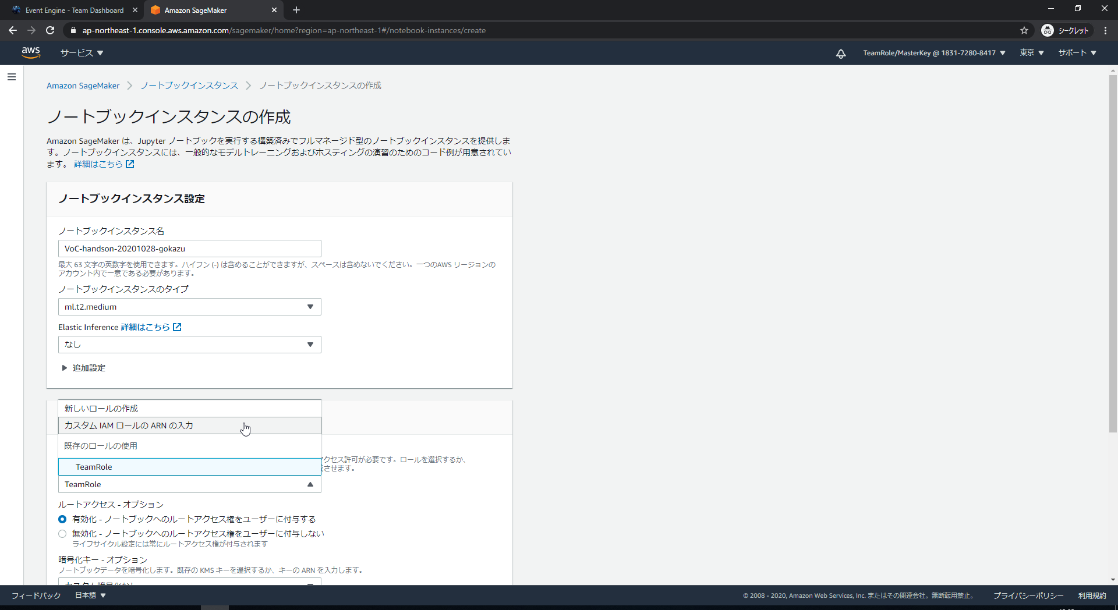Viewport: 1118px width, 610px height.
Task: Click Elastic Inference external link icon
Action: pyautogui.click(x=177, y=327)
